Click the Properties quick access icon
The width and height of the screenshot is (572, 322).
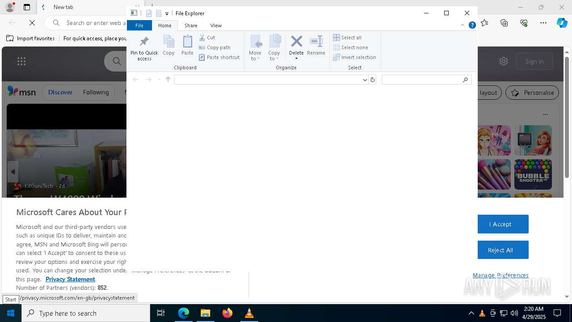[149, 13]
